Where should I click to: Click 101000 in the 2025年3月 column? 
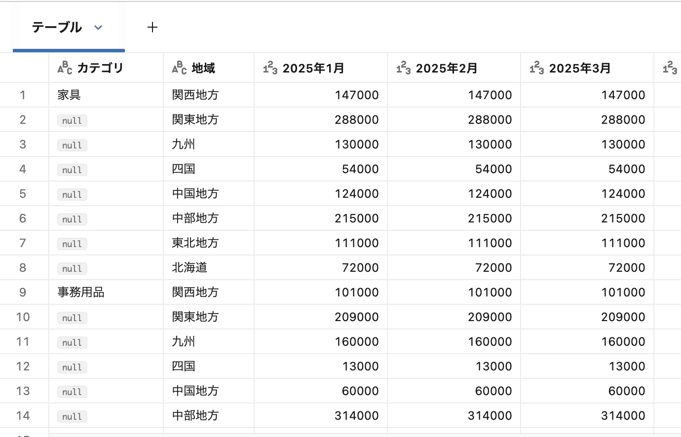(x=587, y=292)
